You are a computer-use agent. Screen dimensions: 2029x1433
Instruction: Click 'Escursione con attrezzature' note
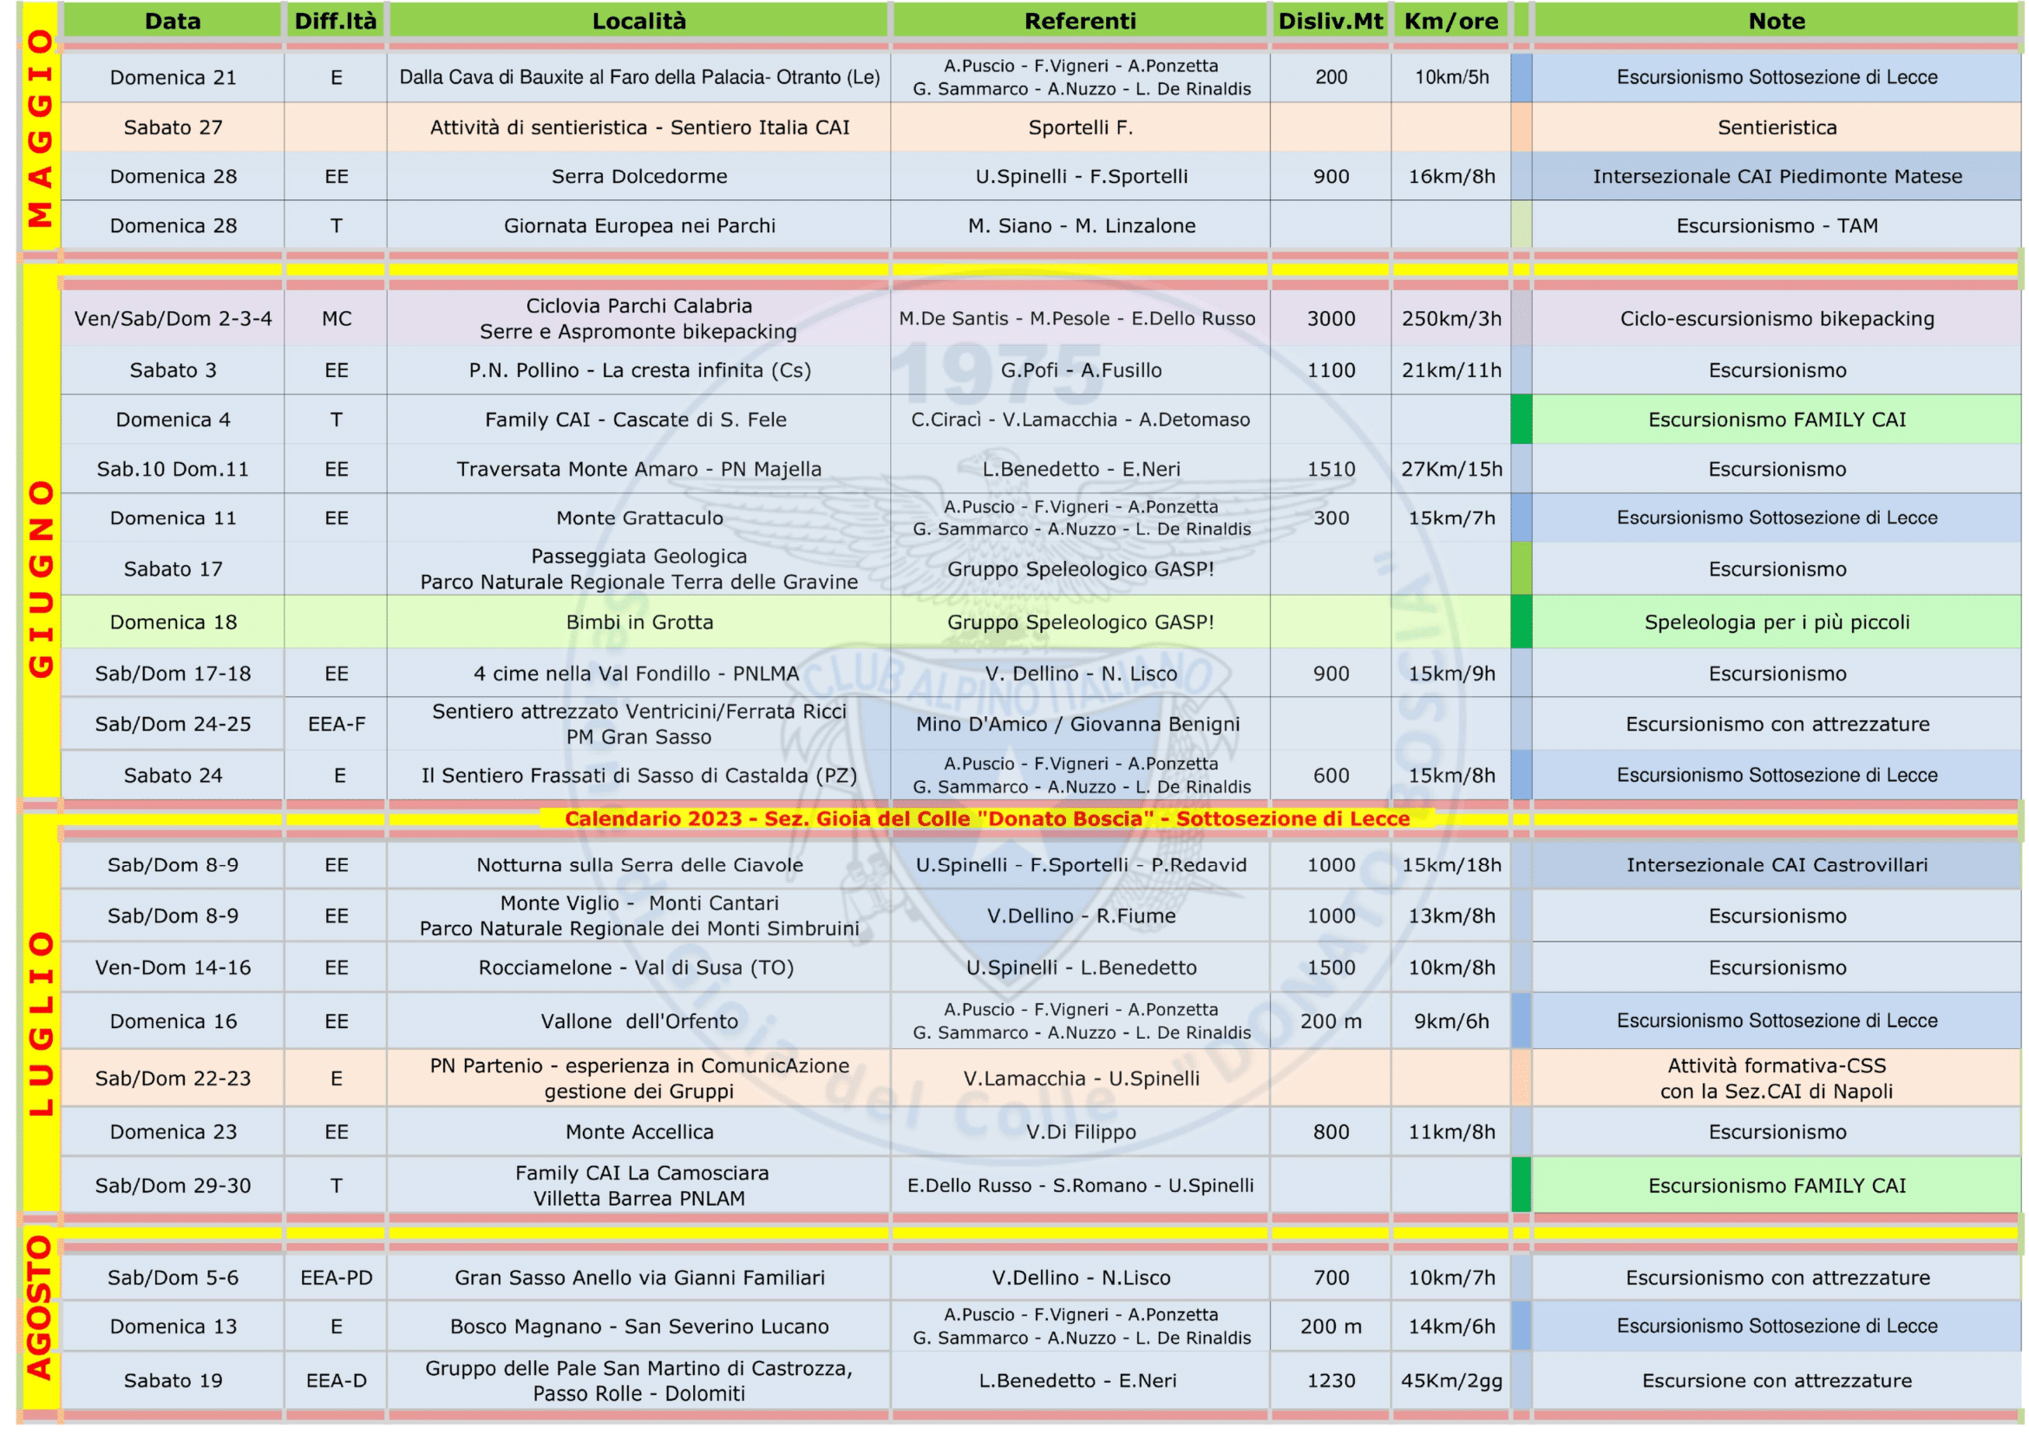click(x=1777, y=1381)
